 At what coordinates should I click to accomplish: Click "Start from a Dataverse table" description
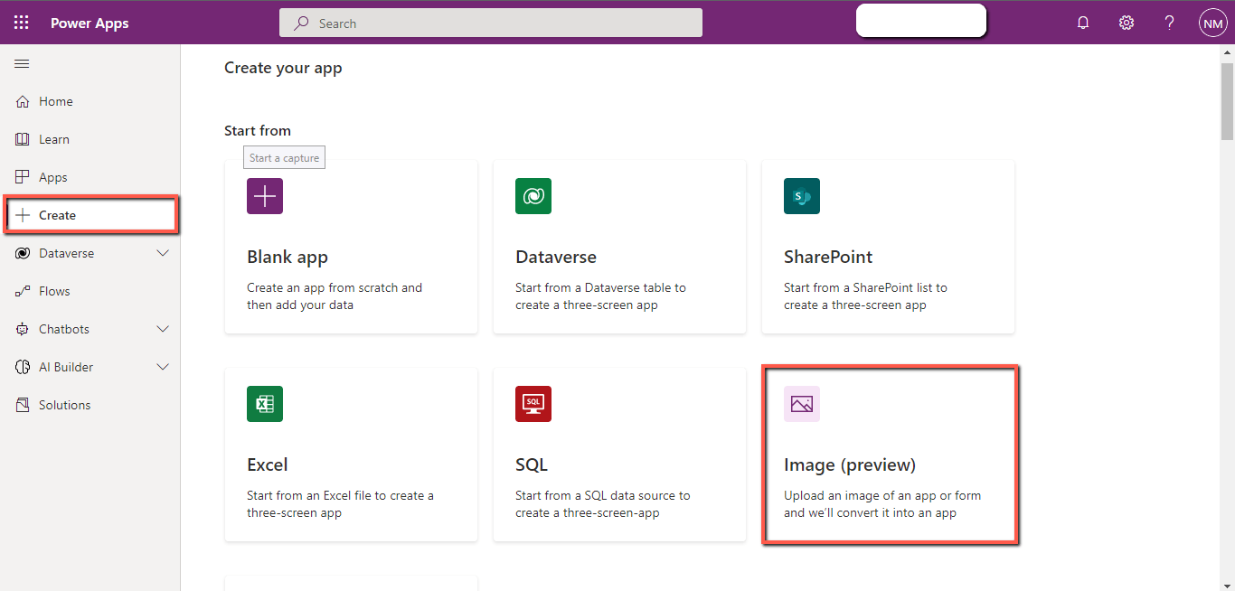(x=600, y=296)
